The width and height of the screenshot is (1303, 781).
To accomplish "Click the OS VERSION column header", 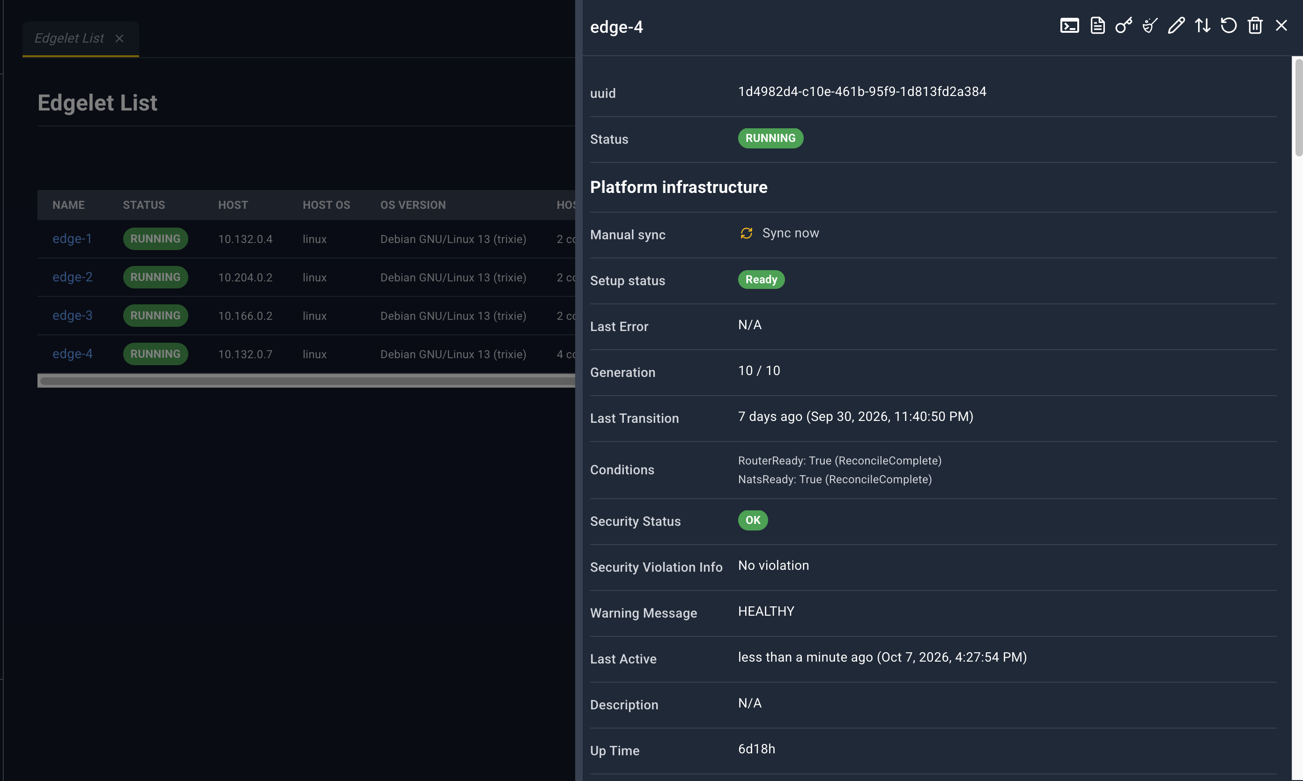I will (x=413, y=205).
